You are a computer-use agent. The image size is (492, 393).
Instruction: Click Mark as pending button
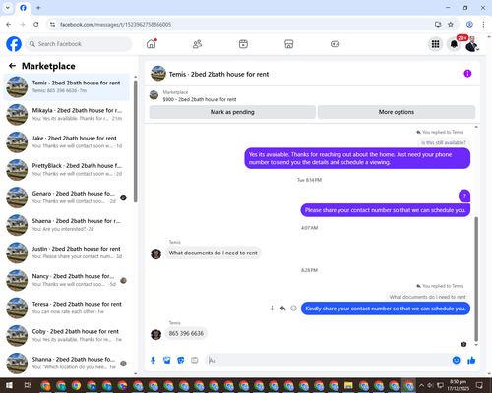click(x=232, y=112)
